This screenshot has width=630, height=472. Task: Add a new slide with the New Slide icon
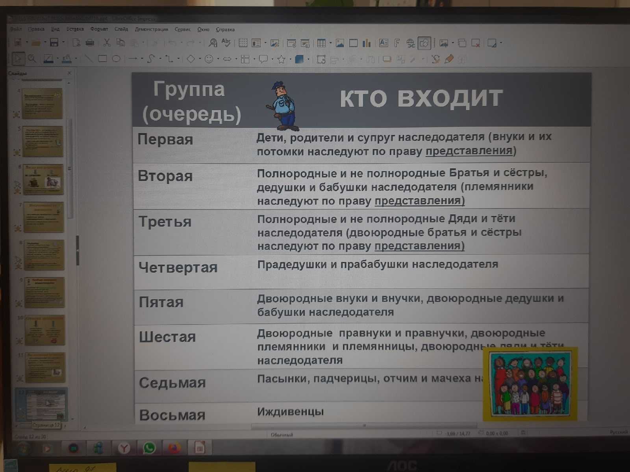point(444,43)
